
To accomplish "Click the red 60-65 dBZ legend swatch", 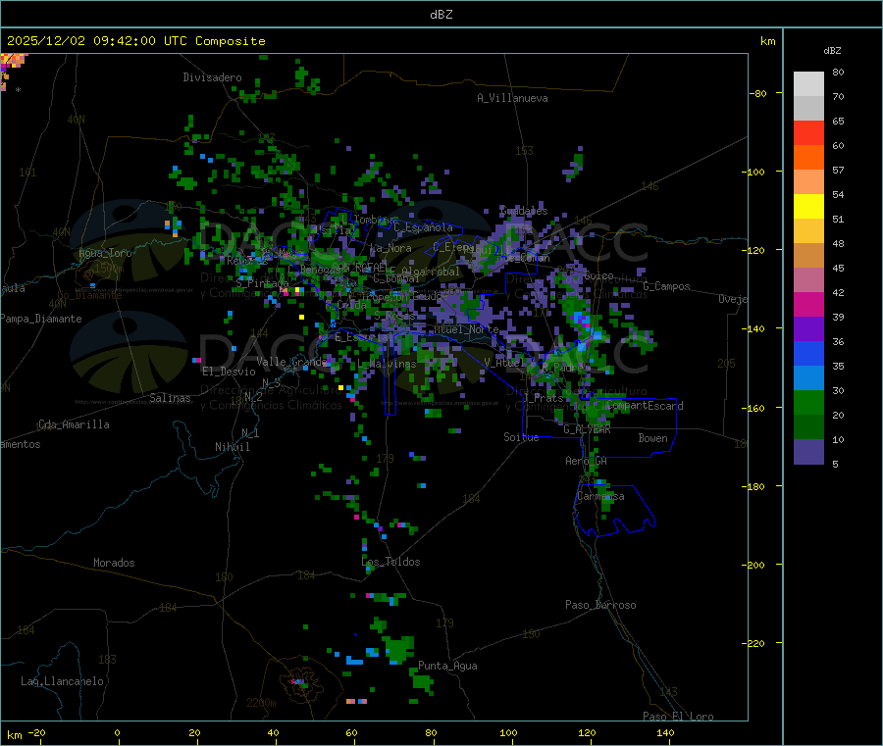I will pos(808,132).
